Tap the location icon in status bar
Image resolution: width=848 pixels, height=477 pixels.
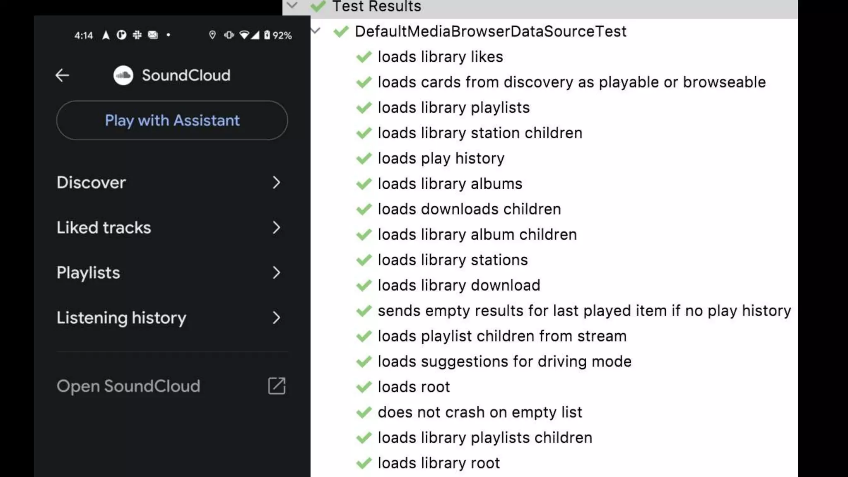coord(212,35)
